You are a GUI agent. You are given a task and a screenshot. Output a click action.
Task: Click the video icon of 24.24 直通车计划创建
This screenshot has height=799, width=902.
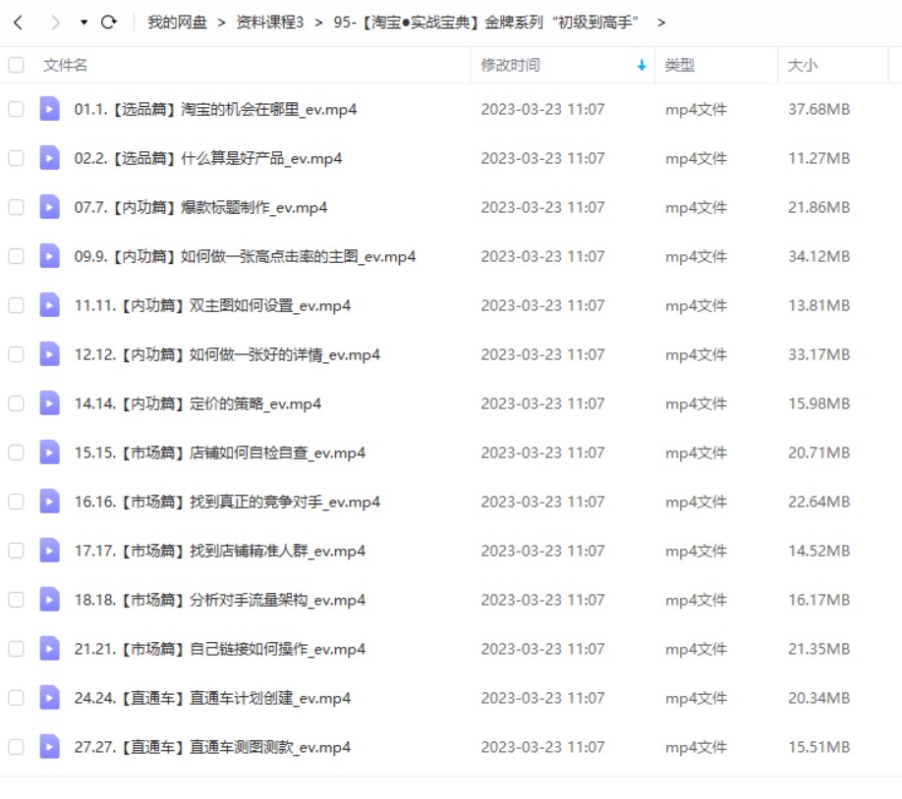click(49, 697)
